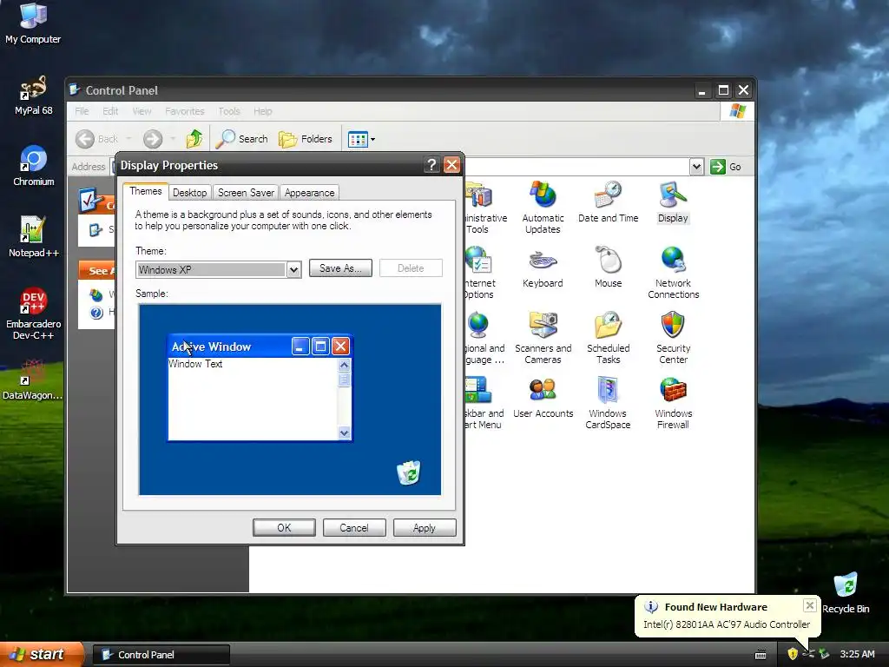Click the Up folder toolbar icon
The height and width of the screenshot is (667, 889).
(x=194, y=138)
